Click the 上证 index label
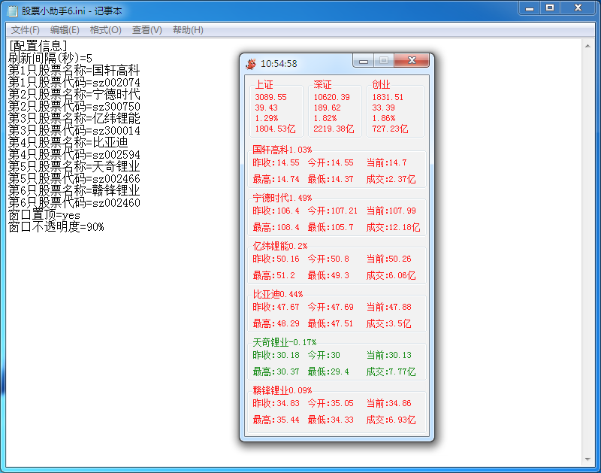This screenshot has height=473, width=601. pos(264,85)
